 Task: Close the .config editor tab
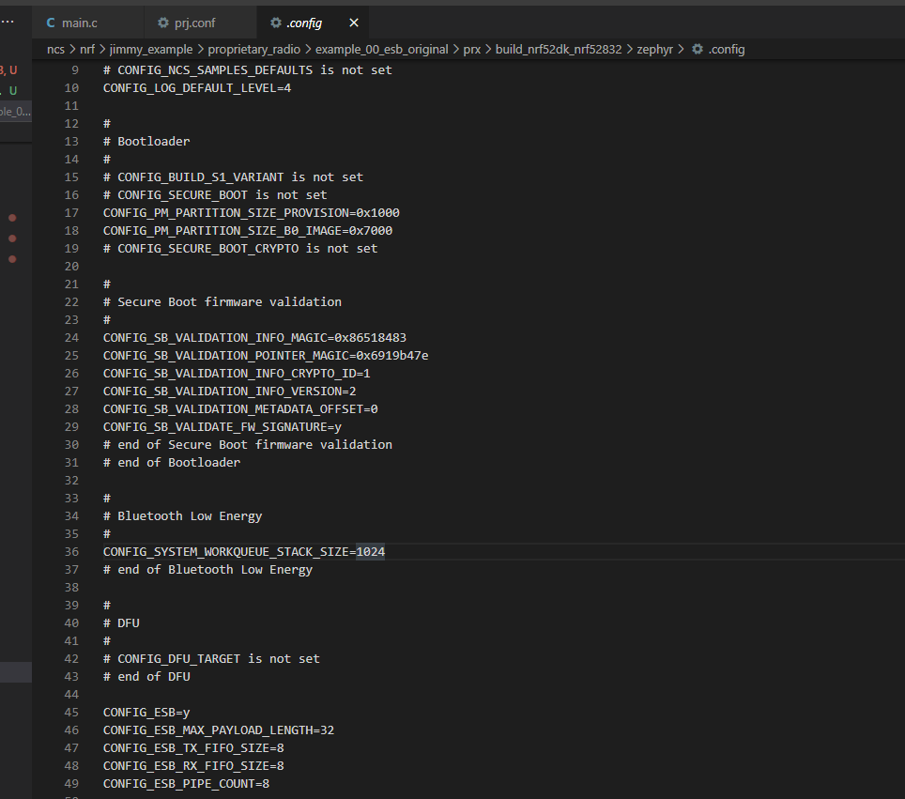tap(354, 23)
